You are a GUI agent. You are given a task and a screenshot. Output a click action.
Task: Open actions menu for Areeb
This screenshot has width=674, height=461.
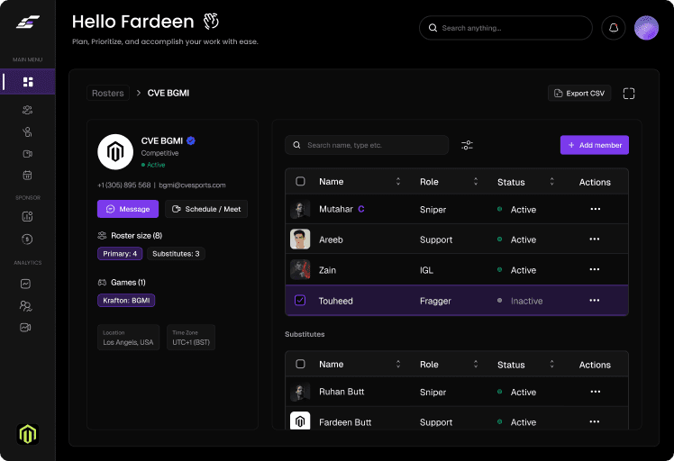[x=595, y=239]
